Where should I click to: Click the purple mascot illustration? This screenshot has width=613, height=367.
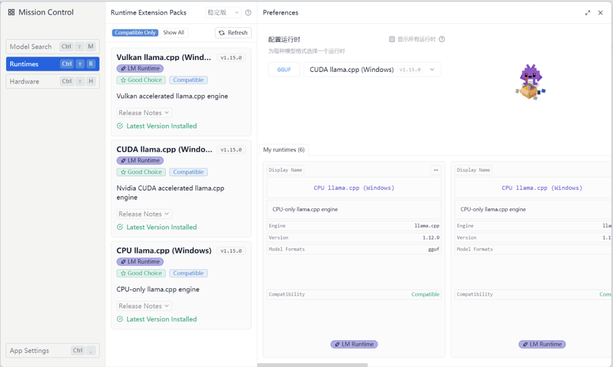pos(530,82)
